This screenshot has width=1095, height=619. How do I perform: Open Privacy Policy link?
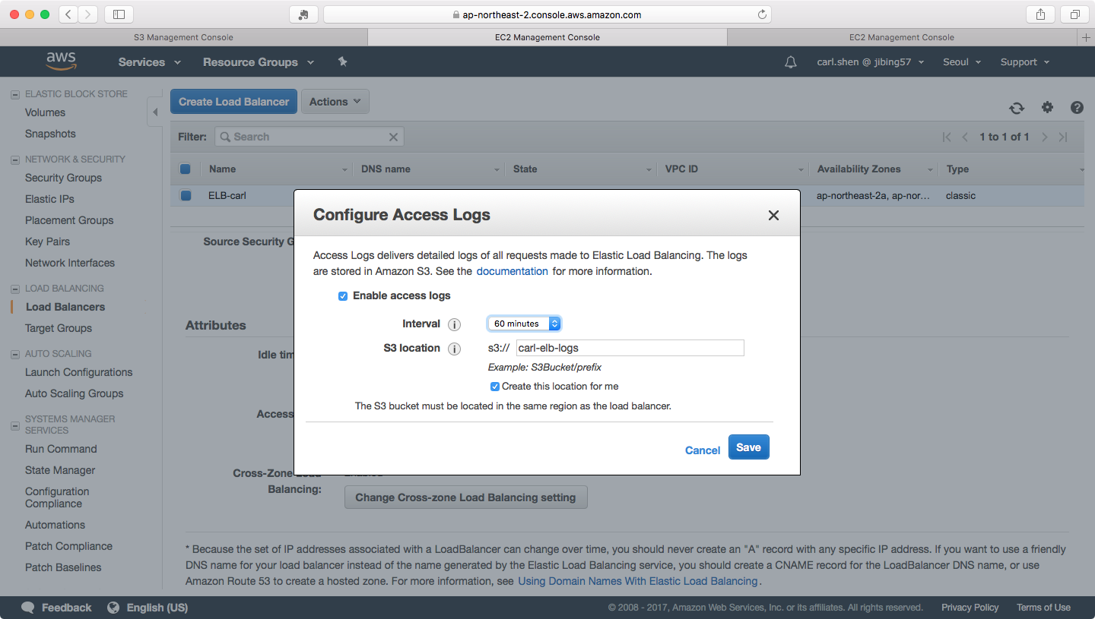pyautogui.click(x=970, y=608)
